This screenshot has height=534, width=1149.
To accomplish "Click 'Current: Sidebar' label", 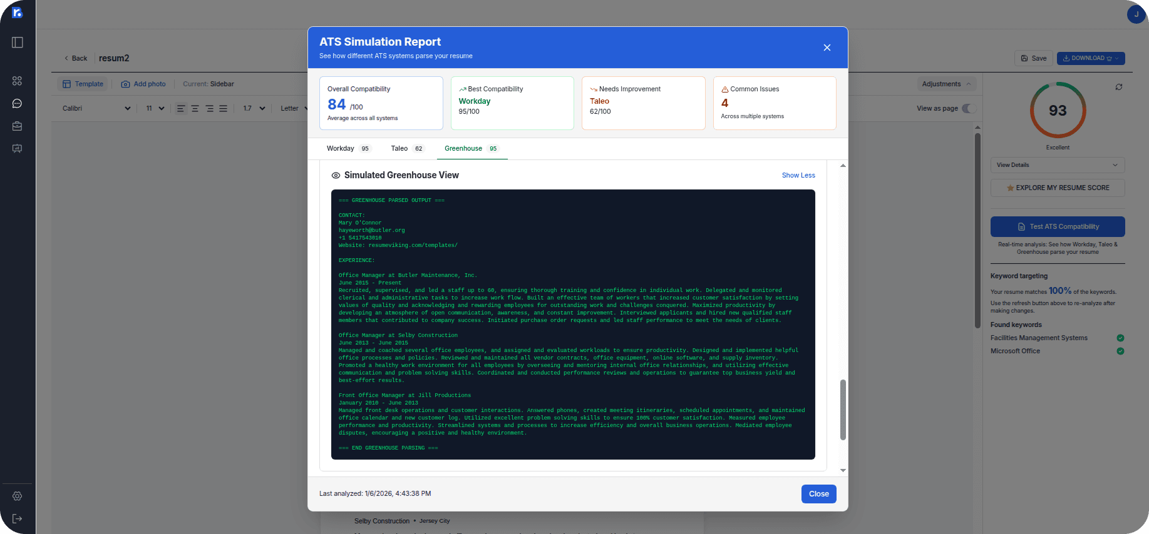I will pos(209,84).
